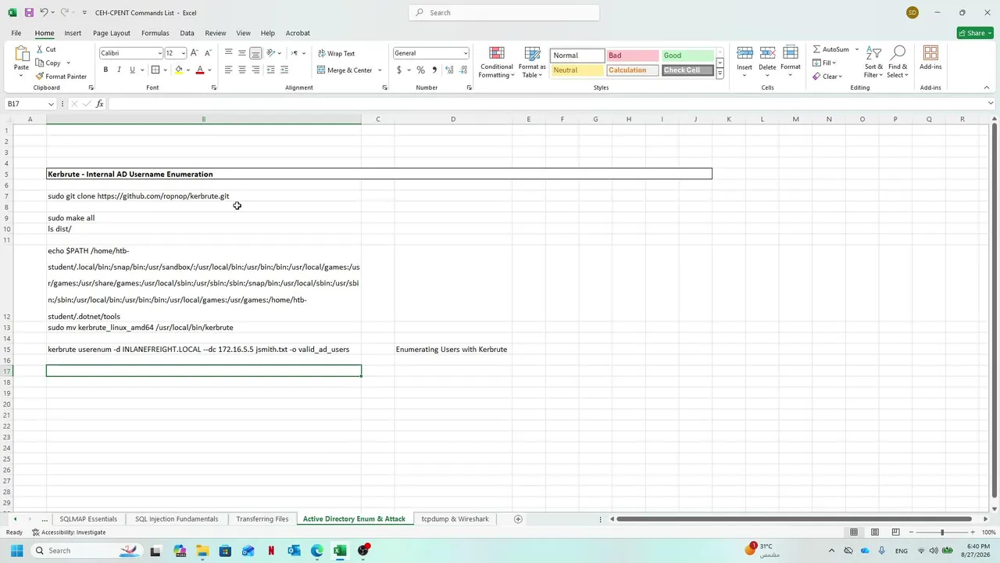The image size is (1000, 563).
Task: Click the Format cells icon
Action: [x=791, y=53]
